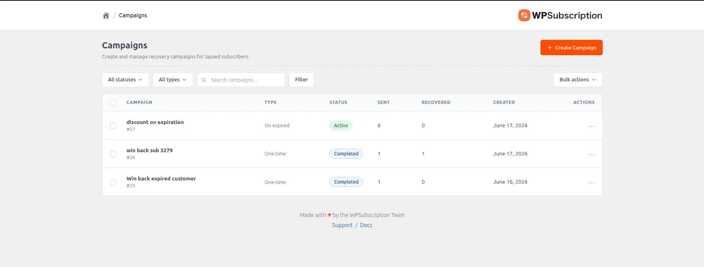Focus the Search campaigns input field
This screenshot has height=267, width=704.
point(241,80)
